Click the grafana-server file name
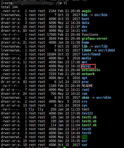 pos(95,39)
